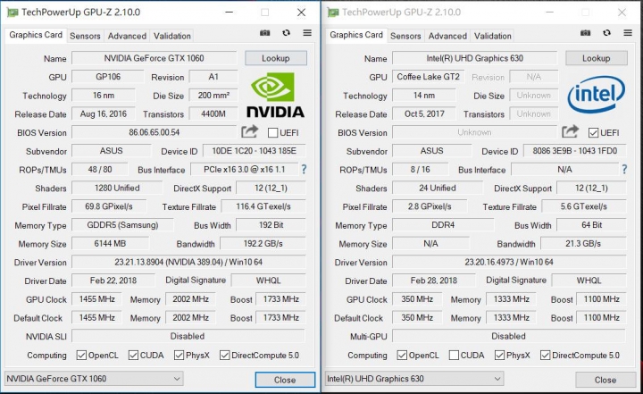Click Memory Size value 6144 MB

[111, 243]
